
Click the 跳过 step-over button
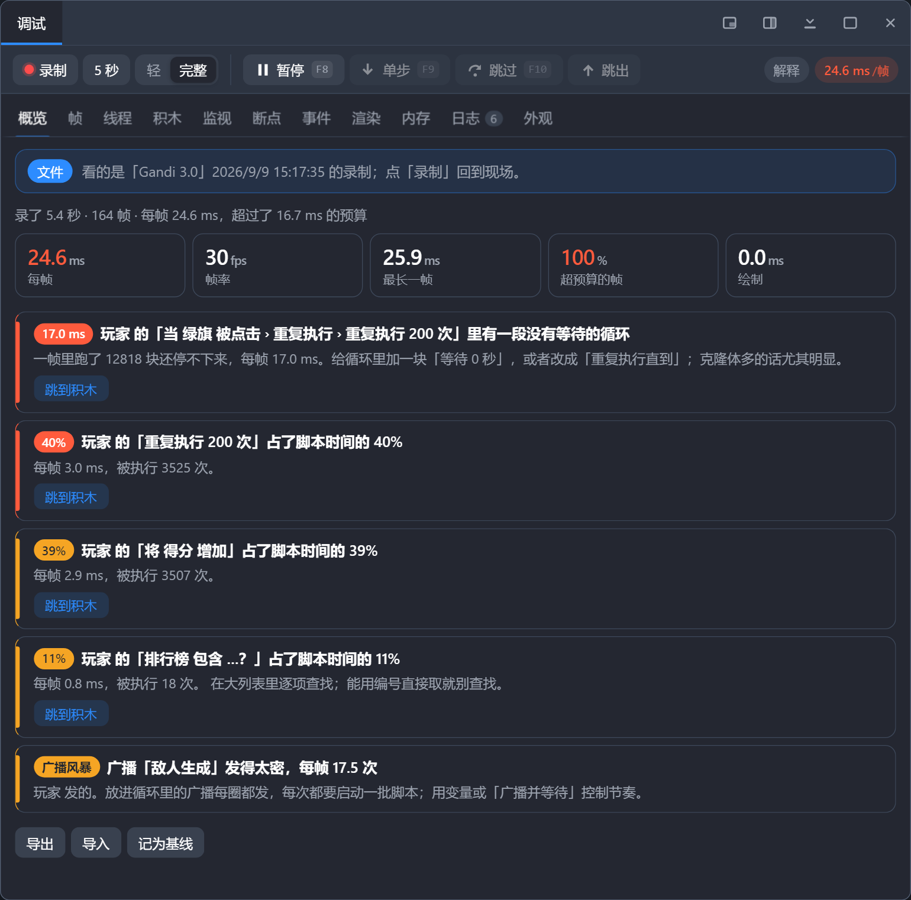(x=509, y=70)
